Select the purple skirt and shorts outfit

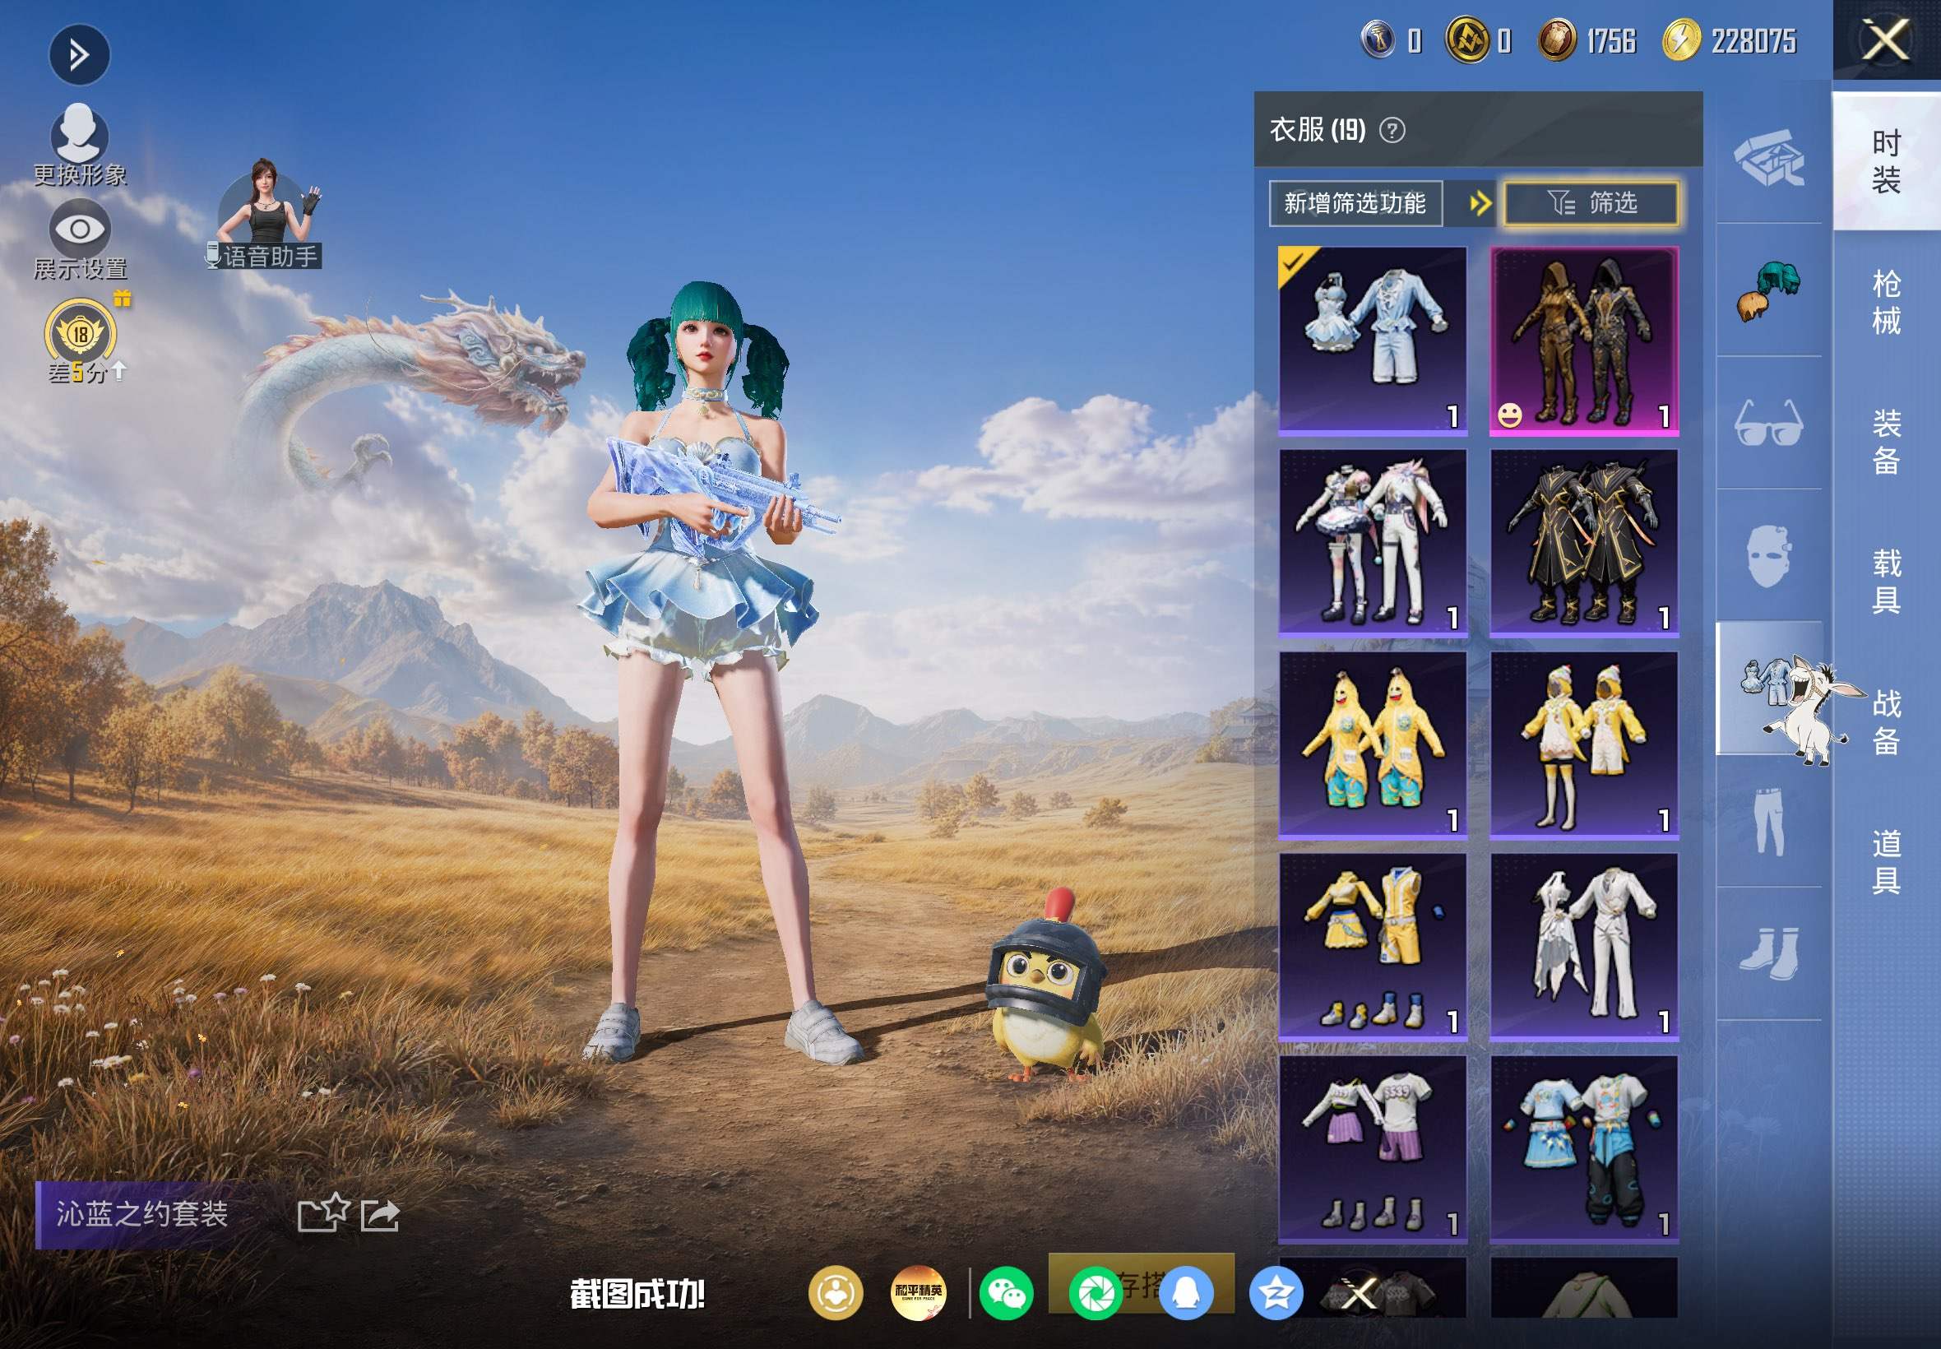1373,1148
